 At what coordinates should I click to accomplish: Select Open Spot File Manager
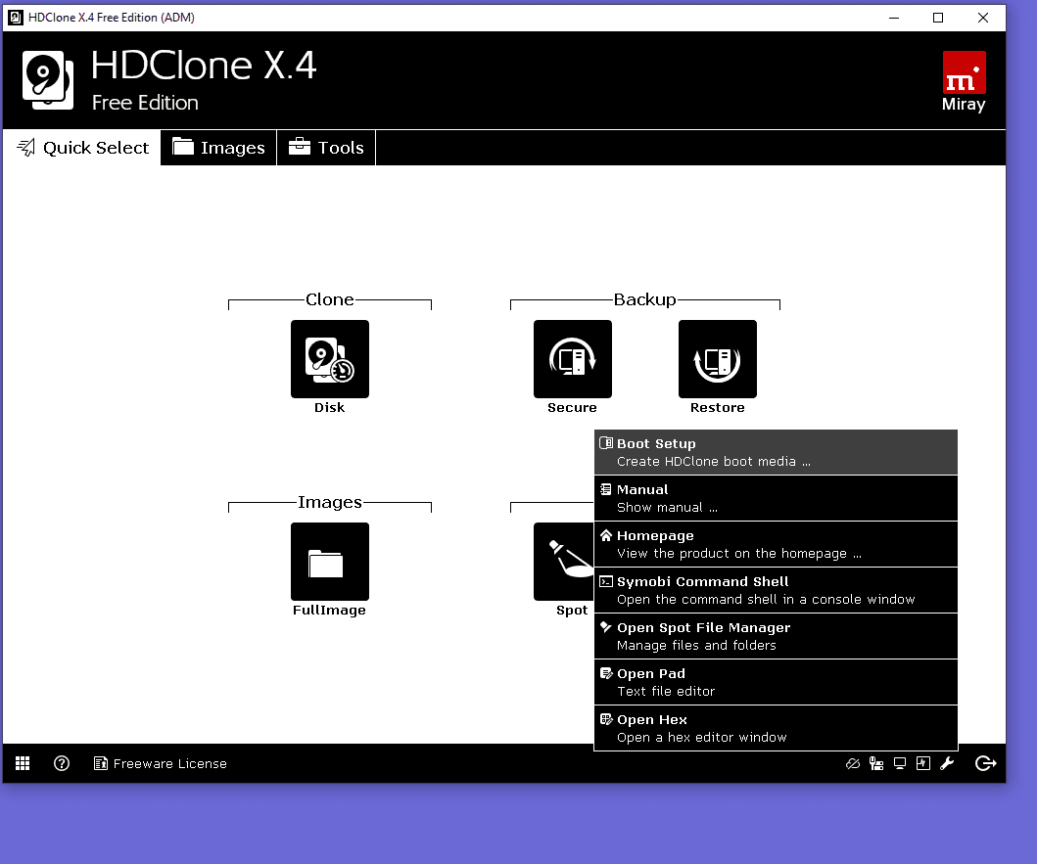click(x=776, y=636)
